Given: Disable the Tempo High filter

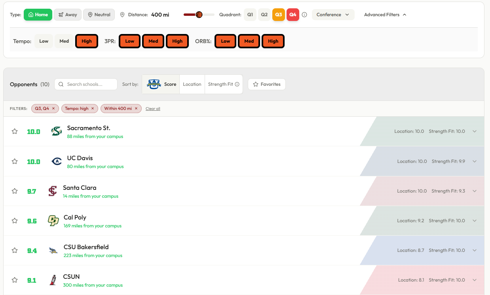Looking at the screenshot, I should 86,41.
